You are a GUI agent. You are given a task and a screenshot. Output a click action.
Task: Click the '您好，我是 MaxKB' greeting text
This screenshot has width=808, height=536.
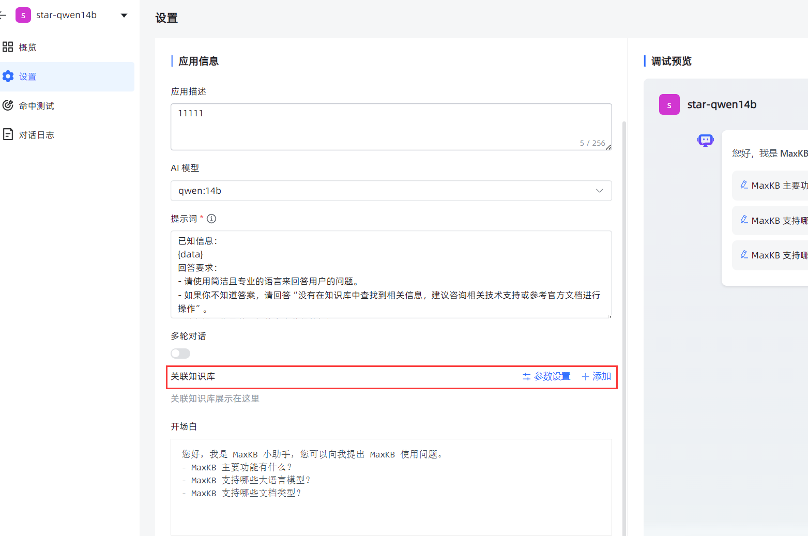coord(770,154)
